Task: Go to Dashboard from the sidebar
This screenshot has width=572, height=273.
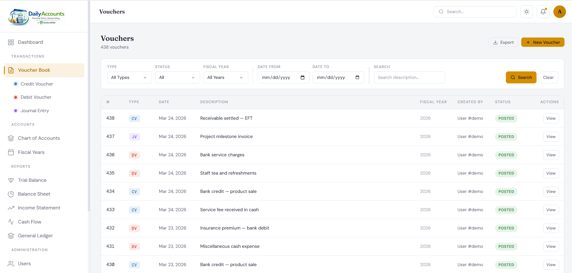Action: 30,42
